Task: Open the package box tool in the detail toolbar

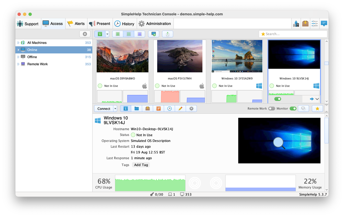Action: click(148, 108)
